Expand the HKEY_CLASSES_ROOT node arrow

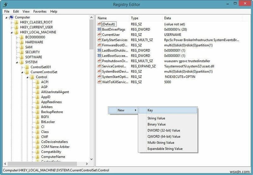coord(12,23)
